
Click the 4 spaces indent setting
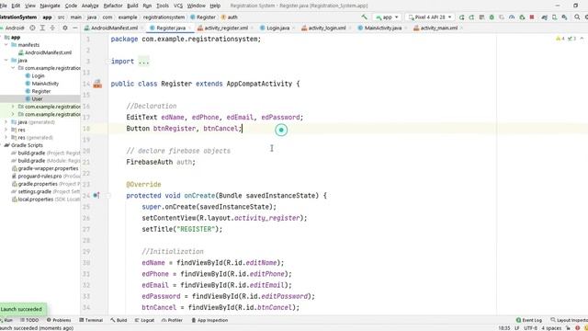coord(551,328)
